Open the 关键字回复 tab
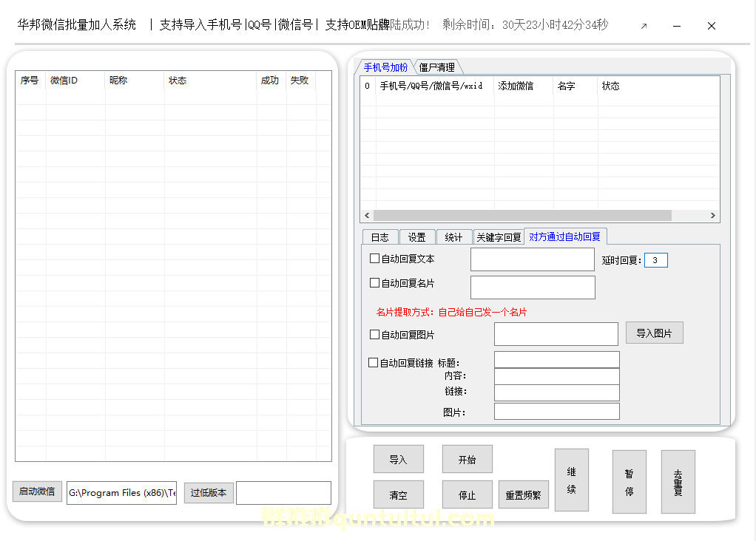This screenshot has width=756, height=541. point(499,237)
